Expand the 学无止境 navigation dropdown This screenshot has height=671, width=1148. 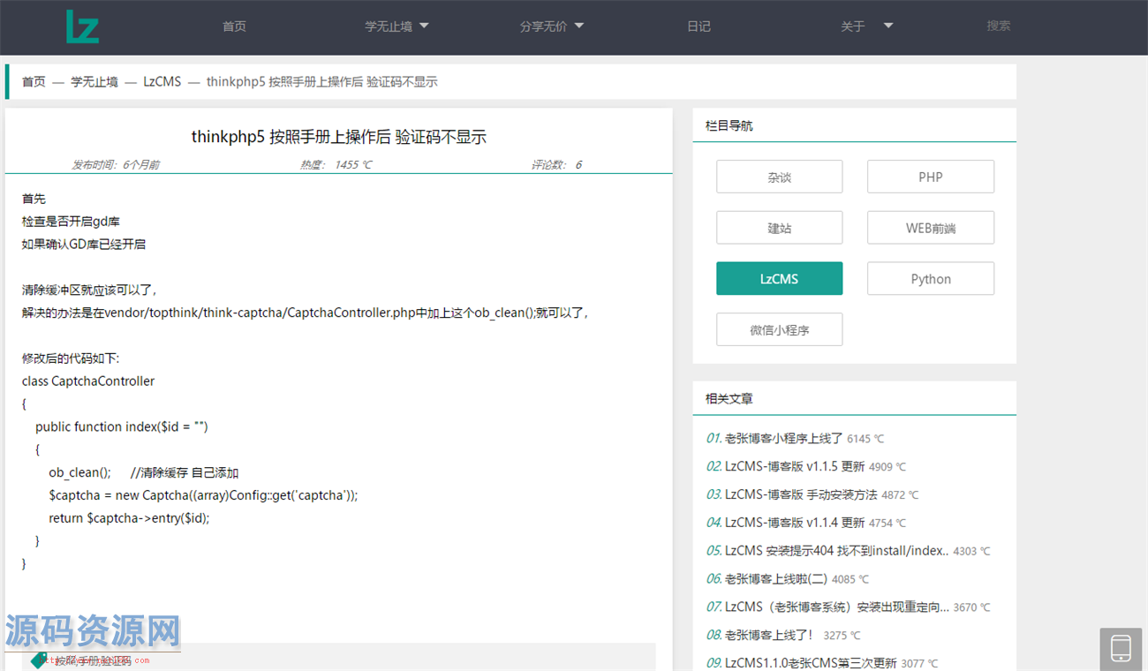coord(396,26)
